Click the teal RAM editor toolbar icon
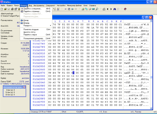Screen dimensions: 157x114 (93, 9)
